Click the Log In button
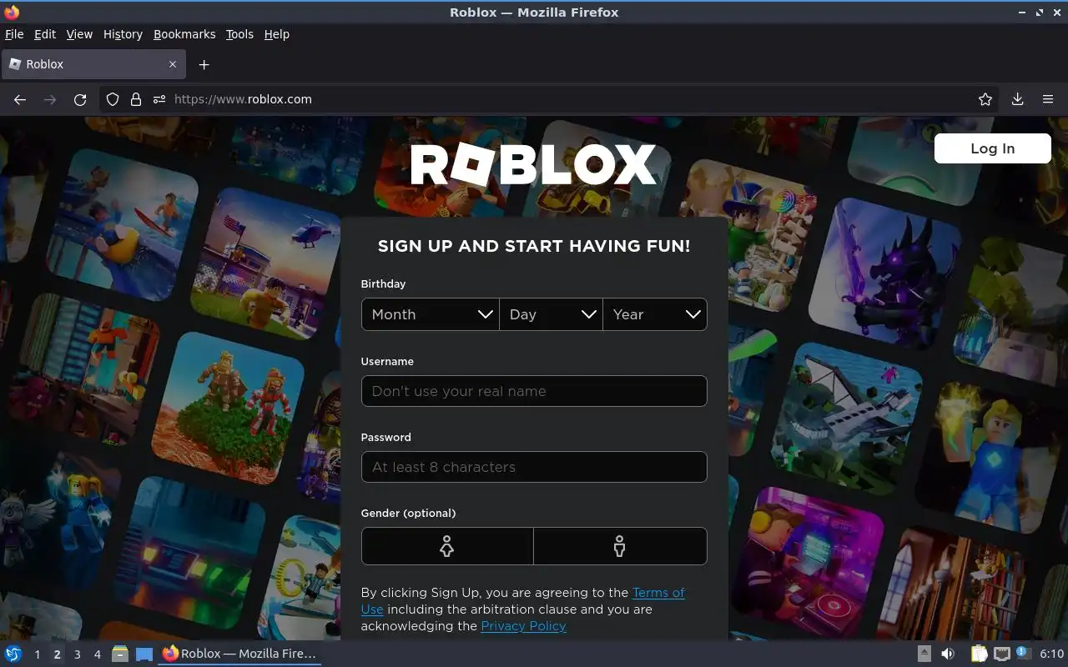1068x667 pixels. 992,148
